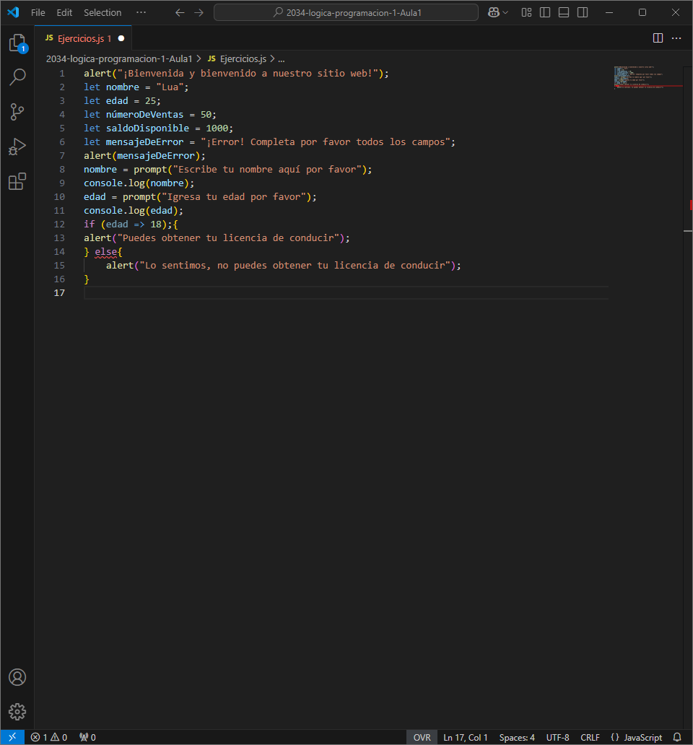Open the File menu
The width and height of the screenshot is (693, 745).
(x=38, y=13)
